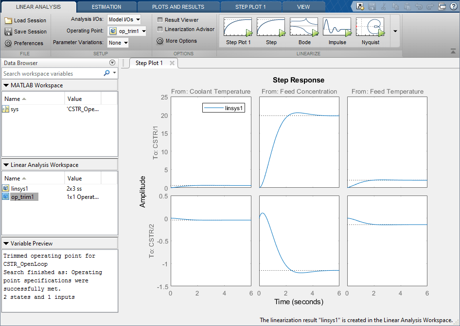
Task: Toggle the Linearization Advisor checkbox
Action: 160,29
